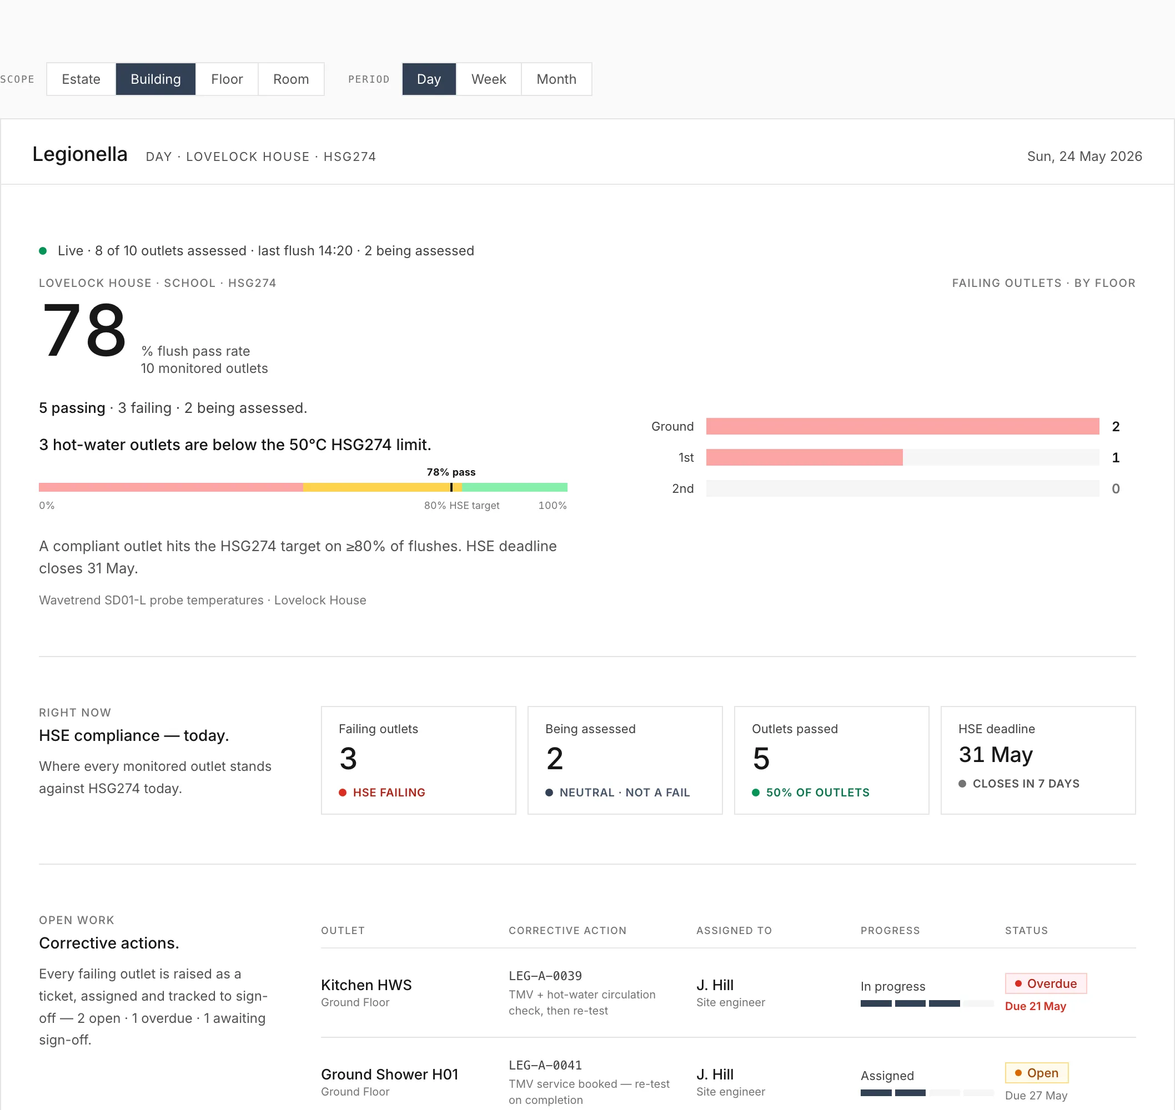Viewport: 1175px width, 1110px height.
Task: Set period to Month
Action: coord(556,79)
